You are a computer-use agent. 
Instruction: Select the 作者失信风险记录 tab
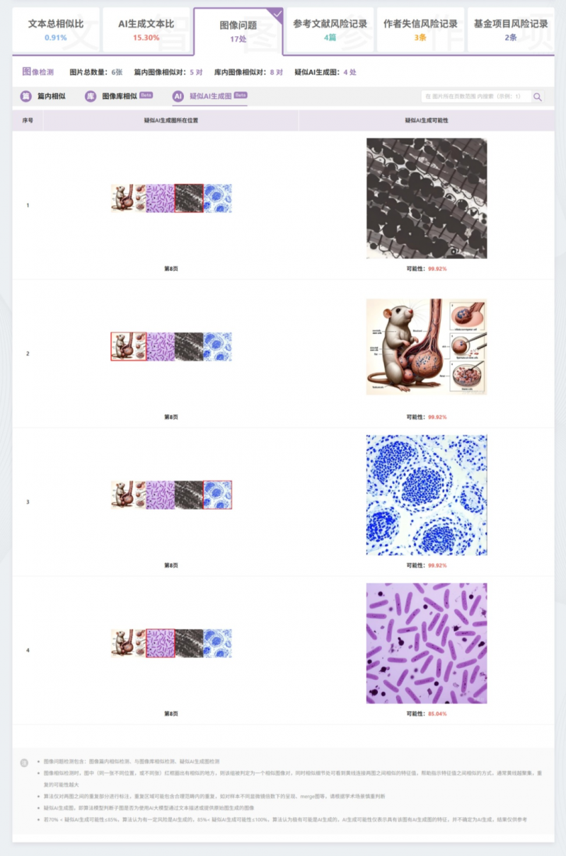tap(421, 30)
